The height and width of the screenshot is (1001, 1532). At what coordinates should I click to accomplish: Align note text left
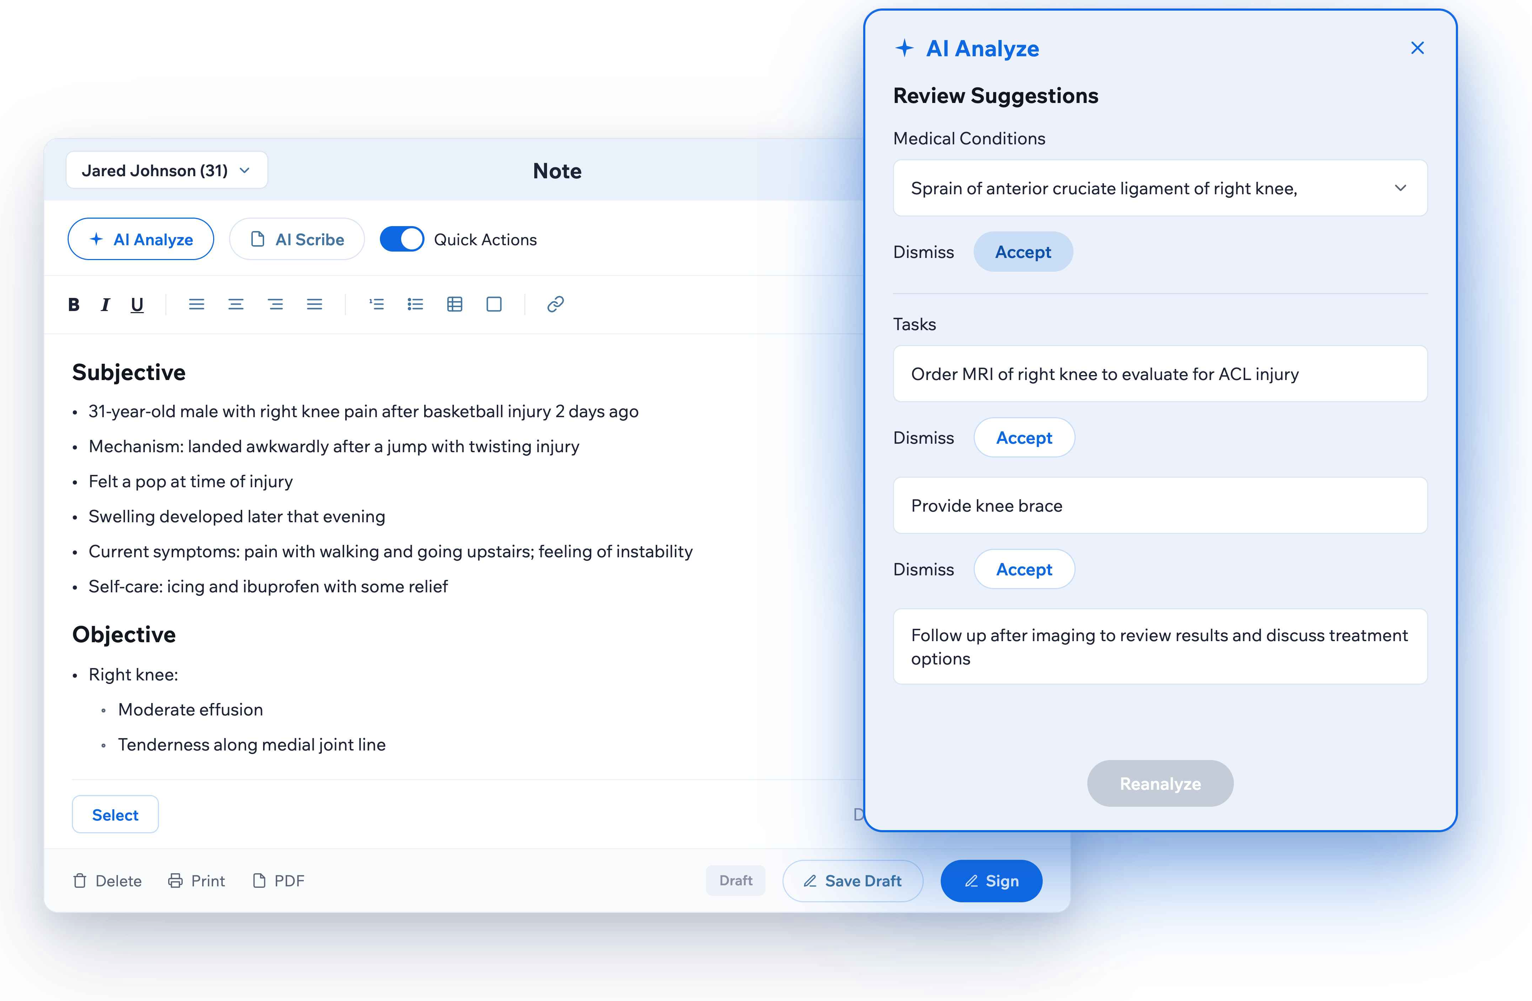click(x=197, y=304)
